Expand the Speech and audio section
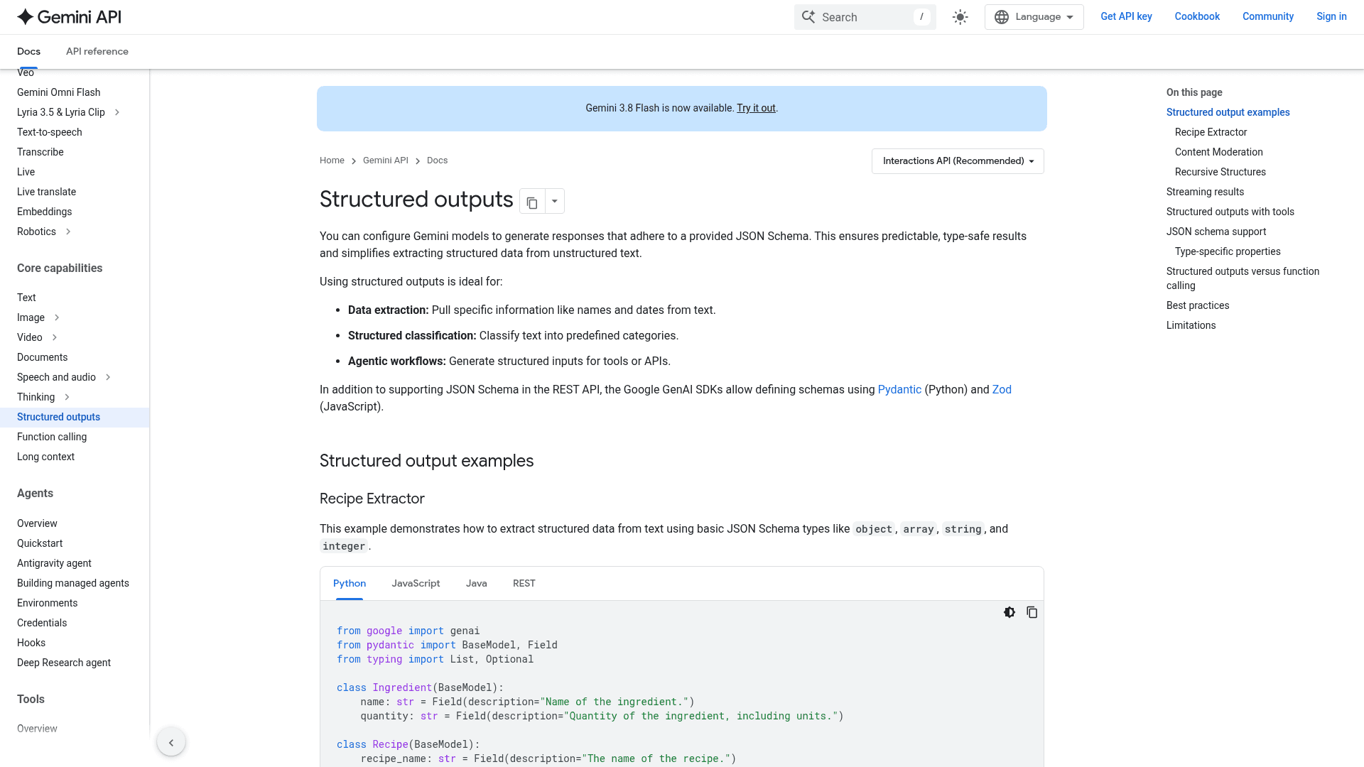Image resolution: width=1364 pixels, height=767 pixels. click(108, 377)
